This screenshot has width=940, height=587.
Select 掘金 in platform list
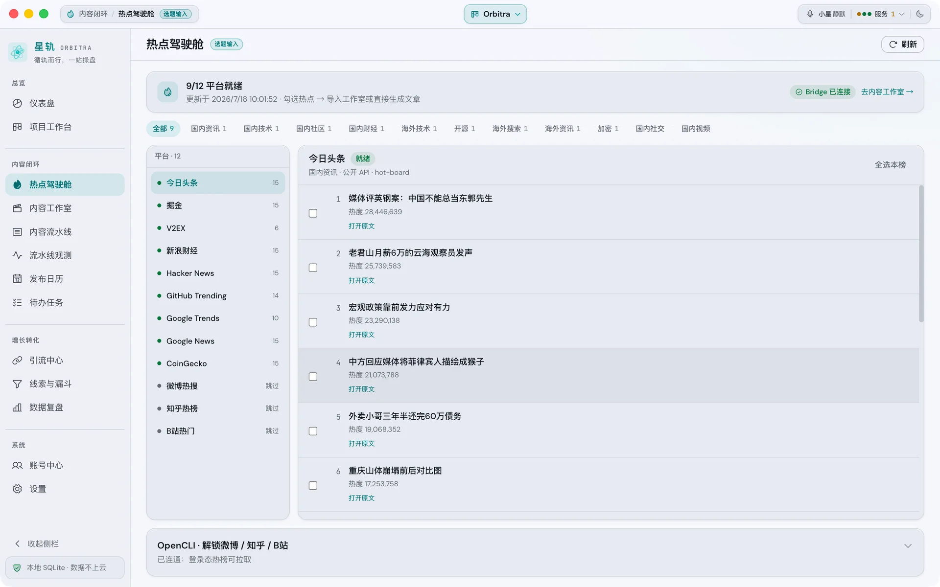tap(218, 205)
